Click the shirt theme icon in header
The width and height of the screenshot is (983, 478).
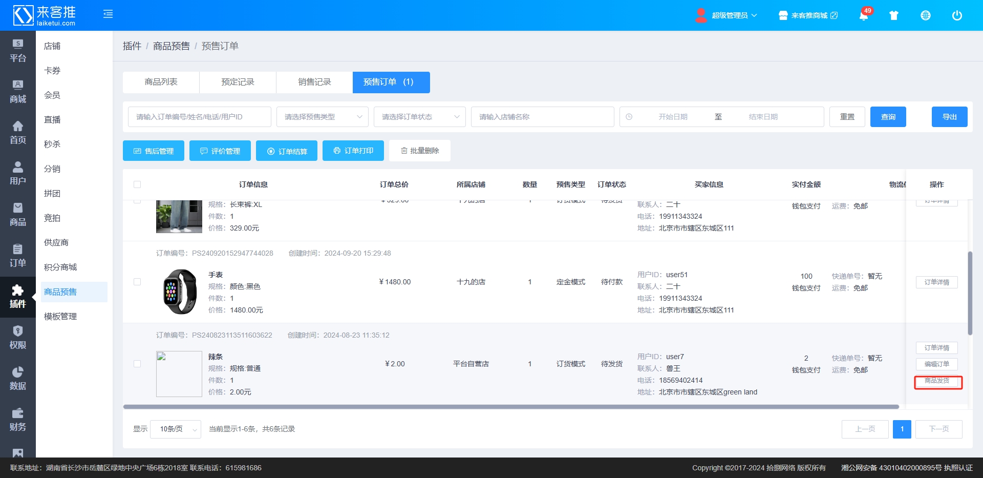click(x=894, y=15)
